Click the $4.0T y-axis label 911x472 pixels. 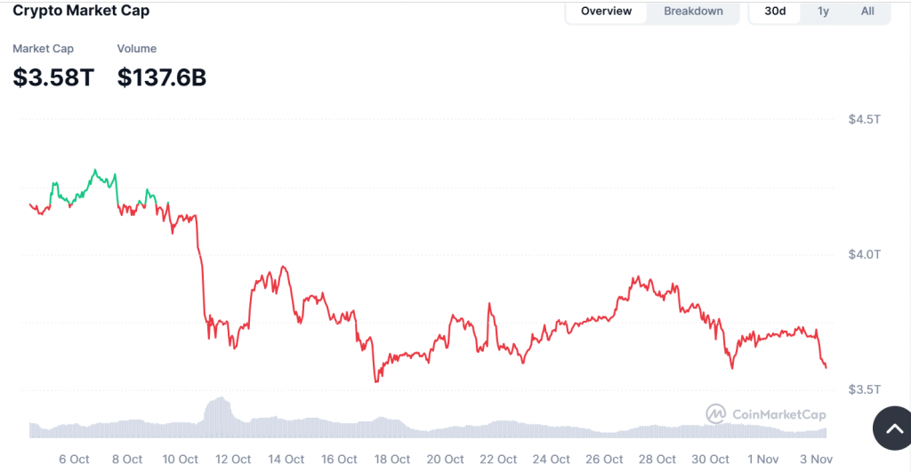point(864,254)
